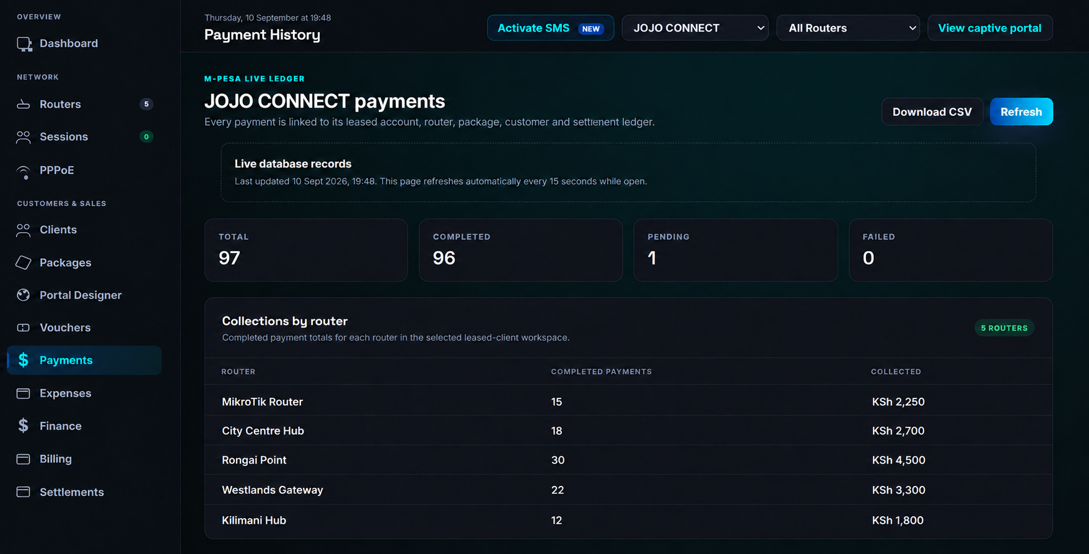Click the PPPoE wifi icon
Image resolution: width=1089 pixels, height=554 pixels.
pyautogui.click(x=24, y=171)
